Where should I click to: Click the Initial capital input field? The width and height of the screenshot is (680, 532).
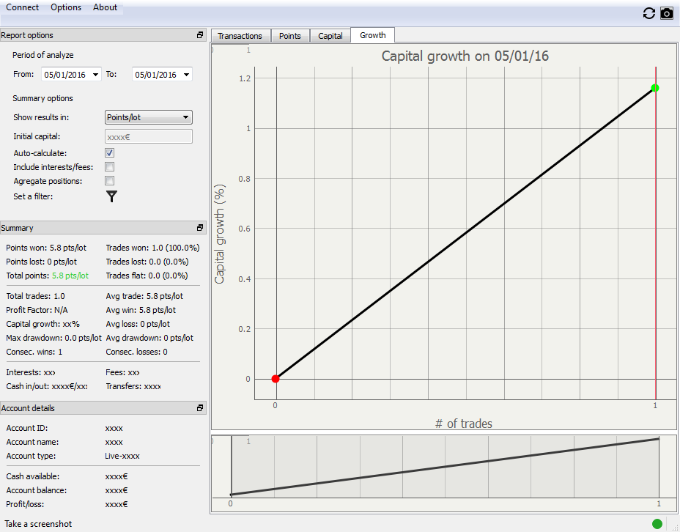click(x=149, y=136)
